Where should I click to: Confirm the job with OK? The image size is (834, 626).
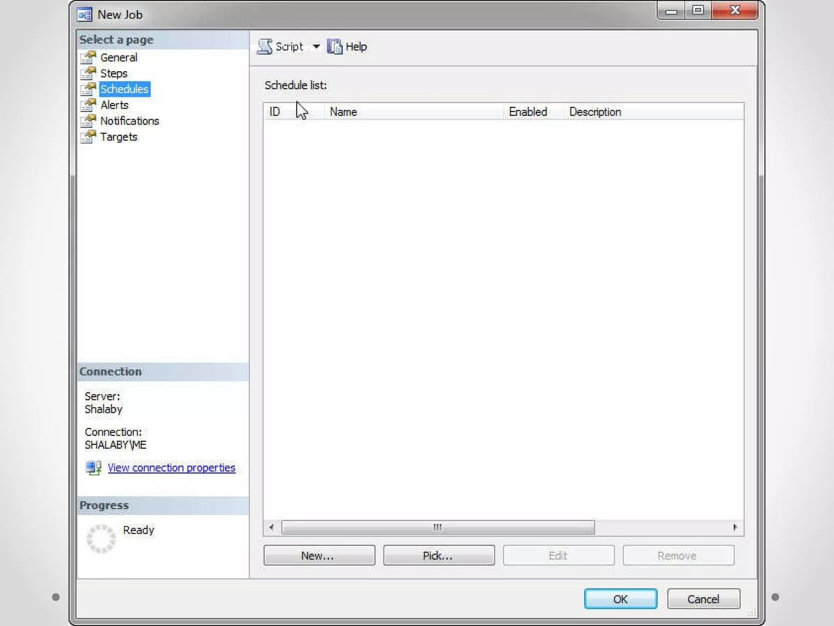[x=620, y=599]
